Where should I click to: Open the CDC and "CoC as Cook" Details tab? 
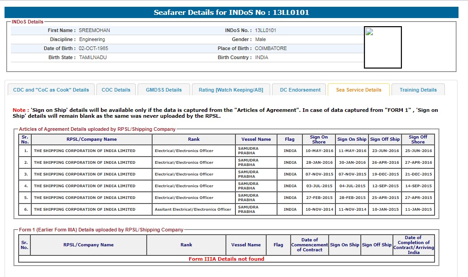coord(51,90)
